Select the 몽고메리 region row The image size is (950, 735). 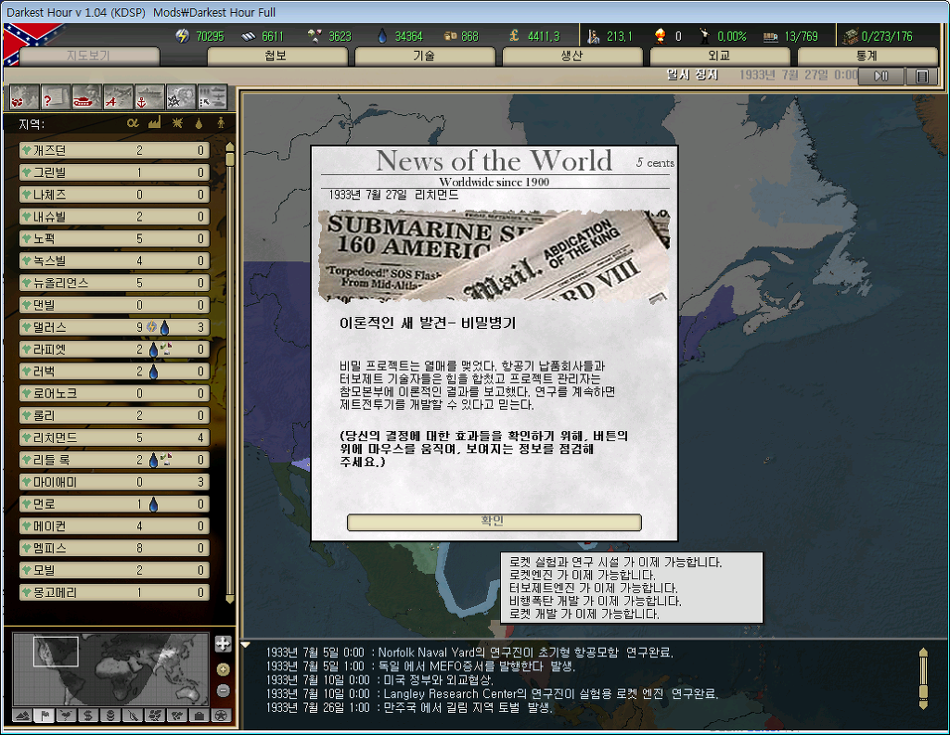pos(114,592)
